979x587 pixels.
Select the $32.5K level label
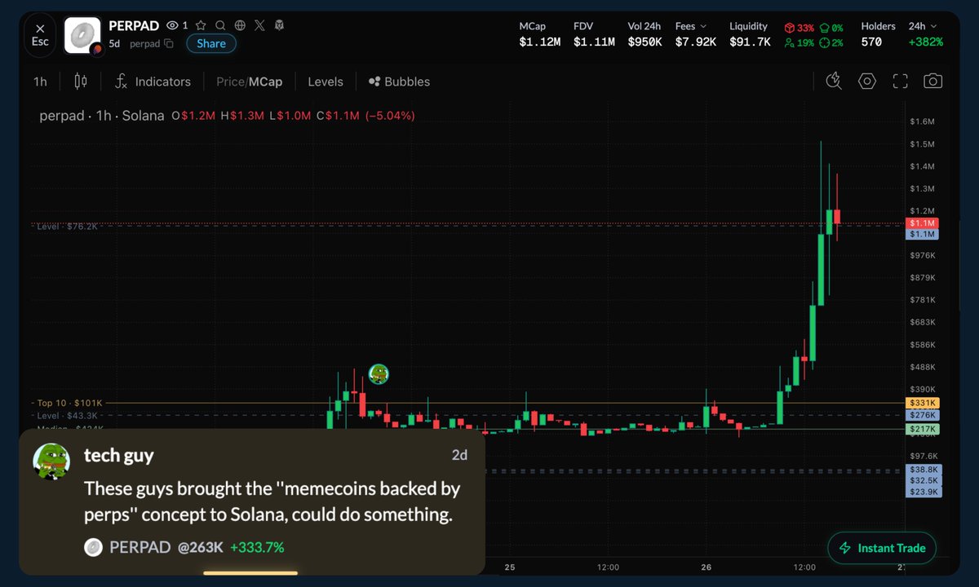924,481
